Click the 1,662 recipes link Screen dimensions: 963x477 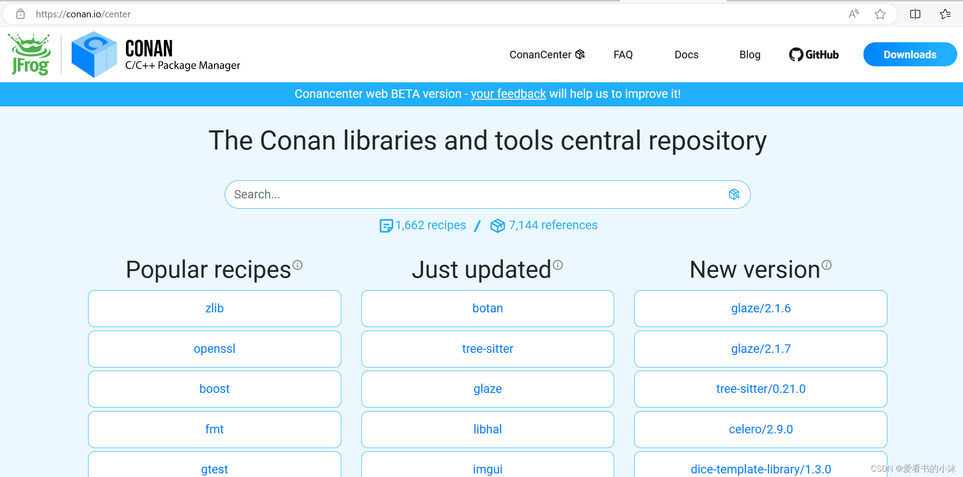point(431,225)
